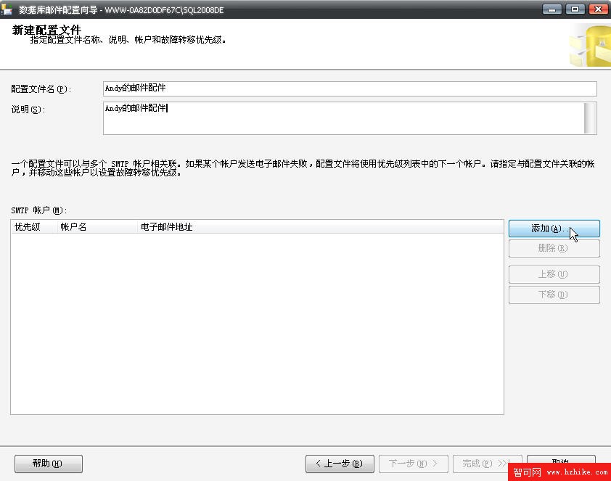Go back with the 上一步(B) button
611x481 pixels.
click(x=340, y=464)
